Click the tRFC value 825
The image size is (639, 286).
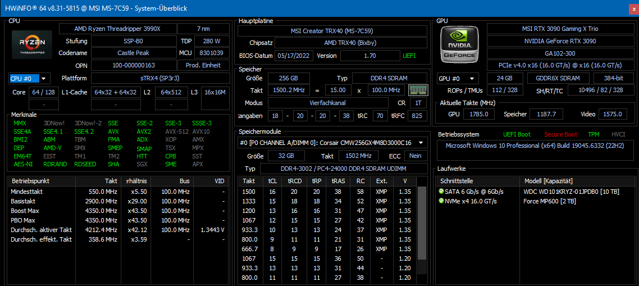coord(417,116)
